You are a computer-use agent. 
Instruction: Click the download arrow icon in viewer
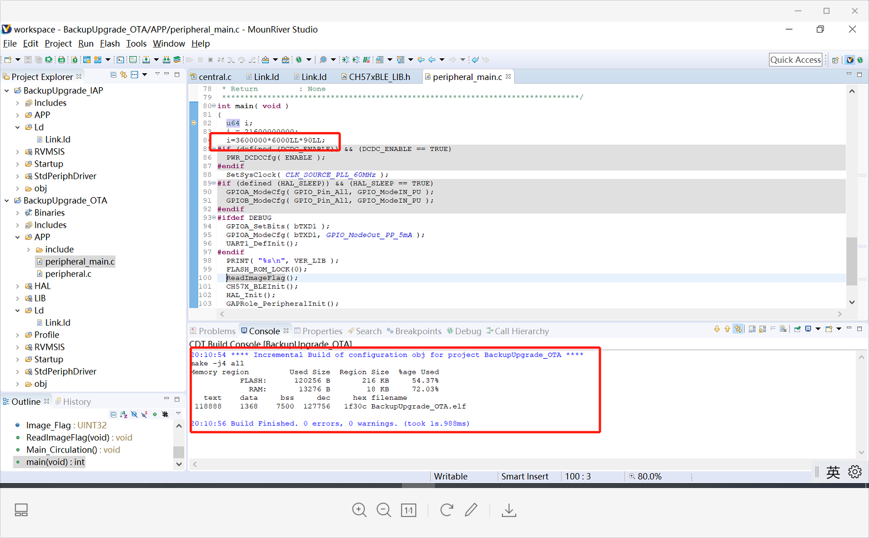pos(509,510)
